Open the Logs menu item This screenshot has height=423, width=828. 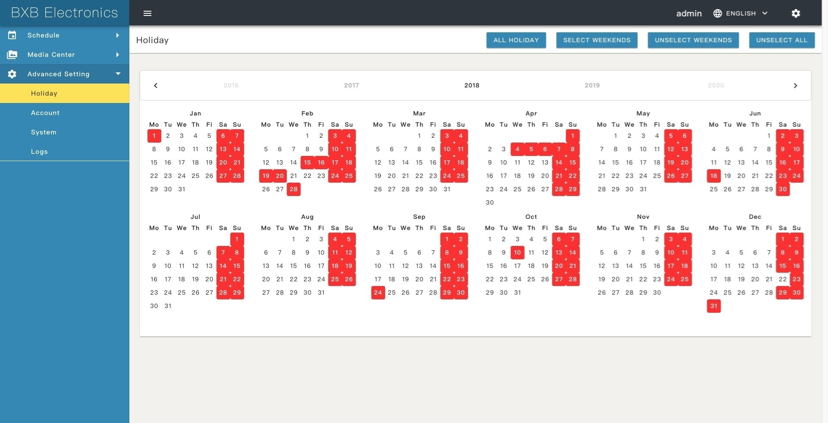39,152
